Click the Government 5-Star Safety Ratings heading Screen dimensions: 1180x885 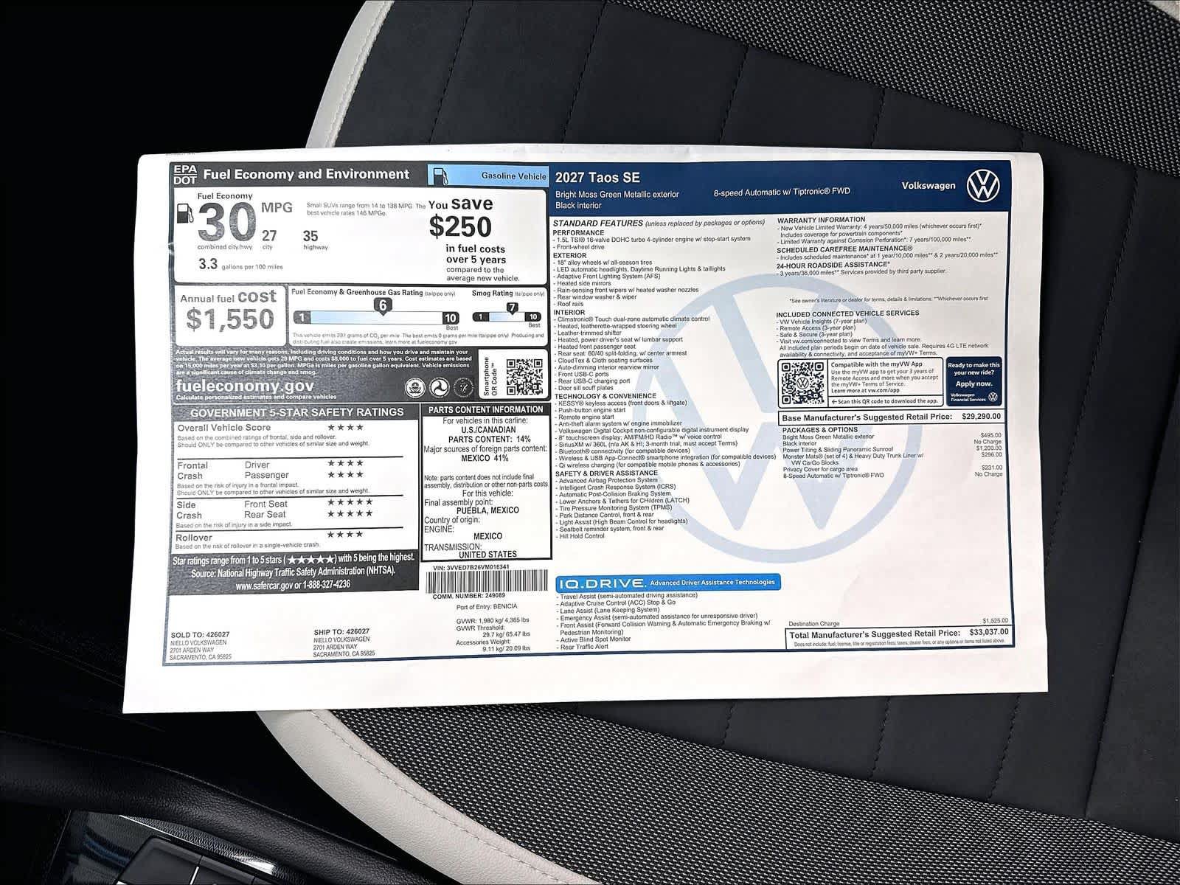(296, 412)
